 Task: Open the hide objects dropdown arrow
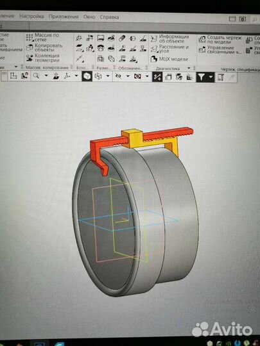128,76
